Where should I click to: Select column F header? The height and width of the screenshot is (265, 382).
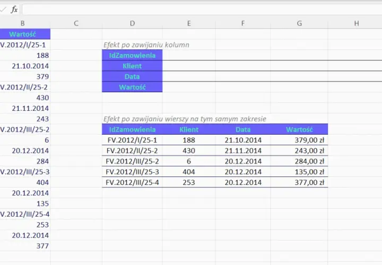(x=243, y=23)
